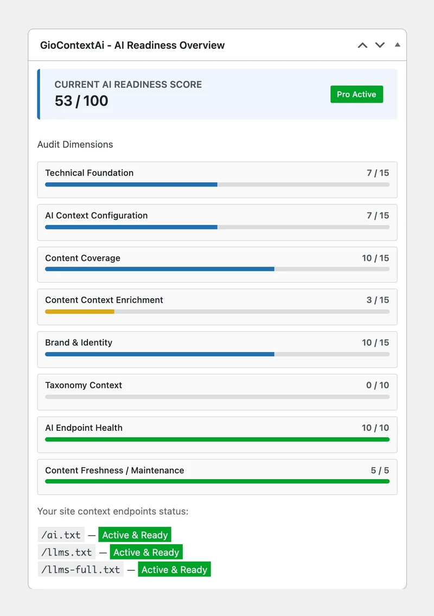Open the Taxonomy Context heading
The height and width of the screenshot is (616, 434).
tap(83, 385)
